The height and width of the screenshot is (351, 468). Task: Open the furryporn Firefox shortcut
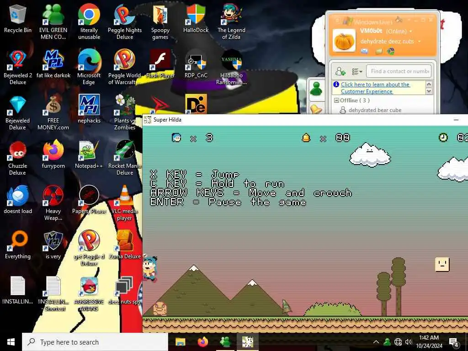(x=53, y=154)
